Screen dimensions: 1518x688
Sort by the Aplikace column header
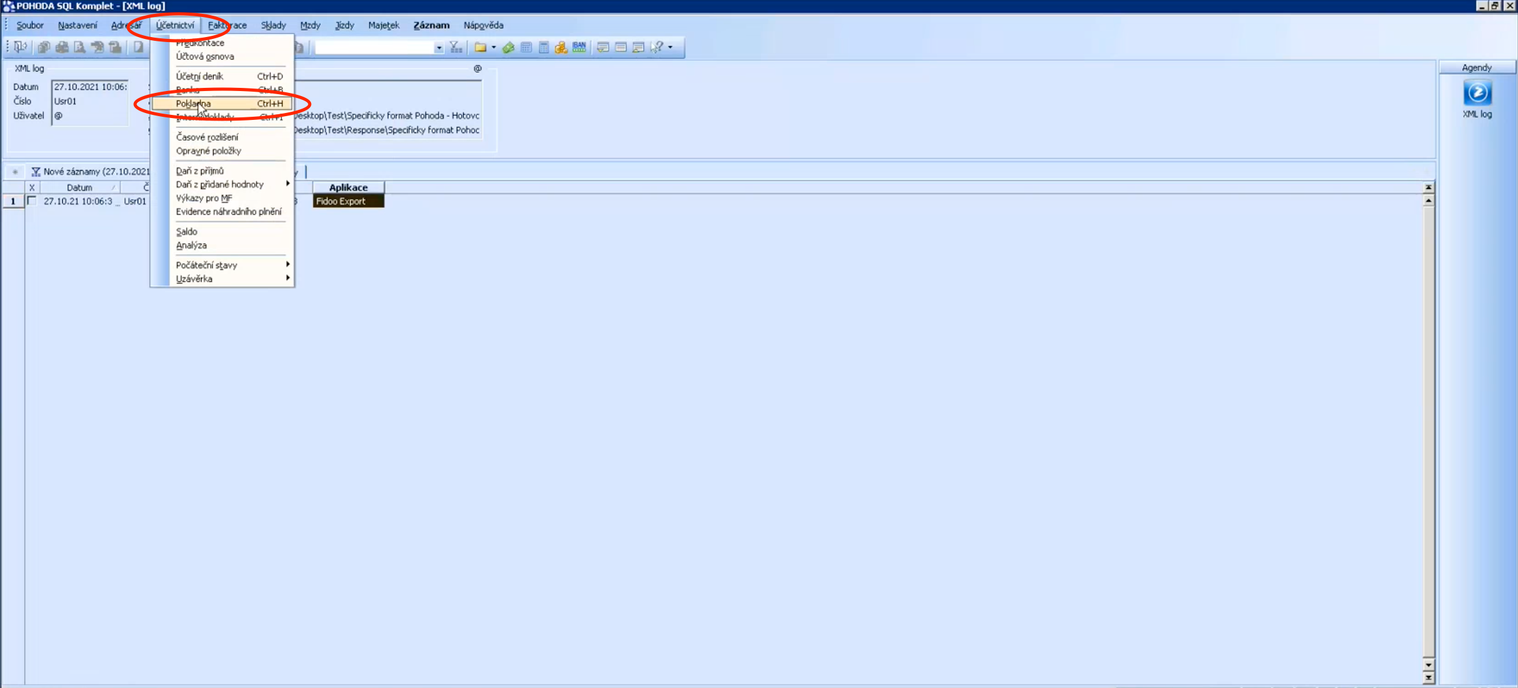[348, 187]
